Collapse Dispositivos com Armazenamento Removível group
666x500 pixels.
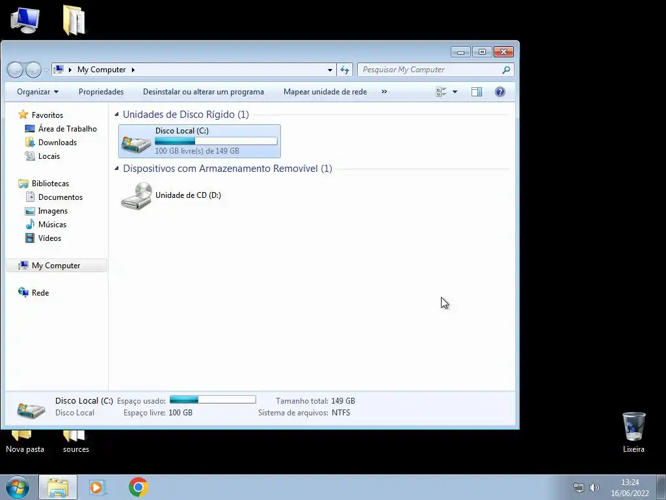click(116, 169)
